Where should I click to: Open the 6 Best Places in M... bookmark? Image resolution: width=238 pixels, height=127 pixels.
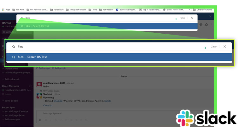(174, 10)
